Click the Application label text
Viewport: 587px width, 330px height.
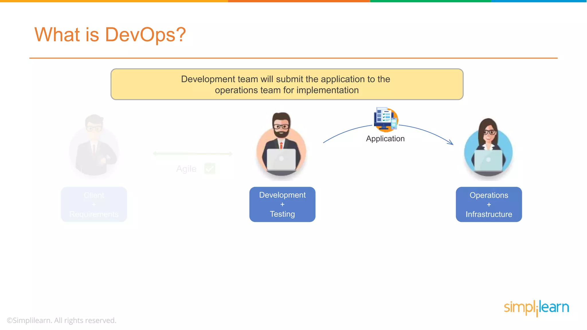[x=385, y=139]
